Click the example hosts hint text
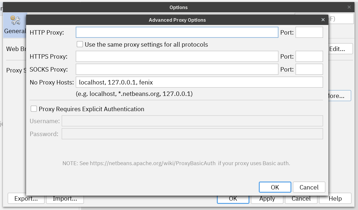 (134, 94)
